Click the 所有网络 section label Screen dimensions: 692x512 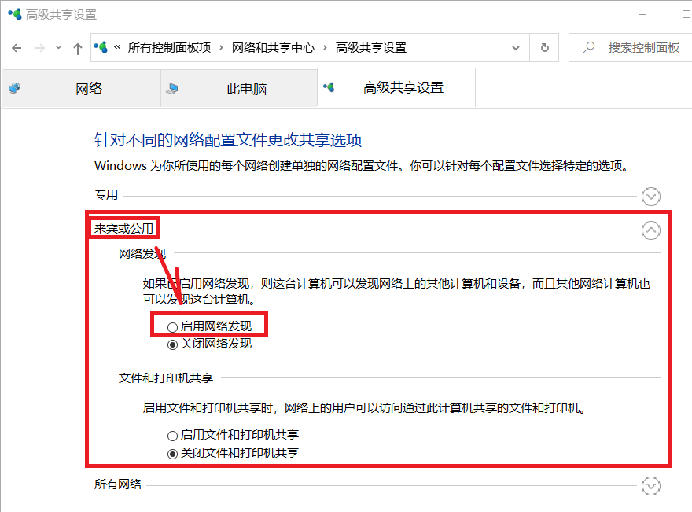(118, 484)
